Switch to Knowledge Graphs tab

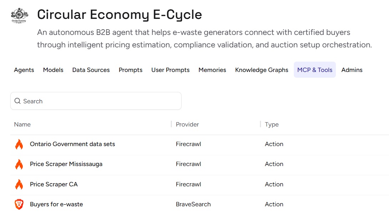click(x=262, y=70)
